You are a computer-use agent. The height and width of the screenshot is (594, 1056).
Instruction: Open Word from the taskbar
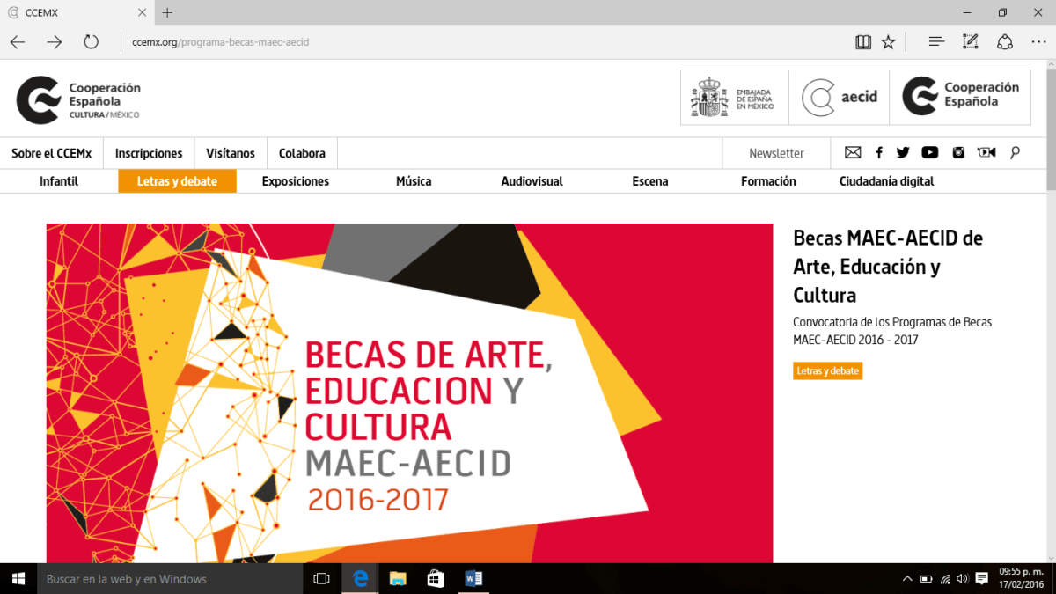[x=473, y=578]
